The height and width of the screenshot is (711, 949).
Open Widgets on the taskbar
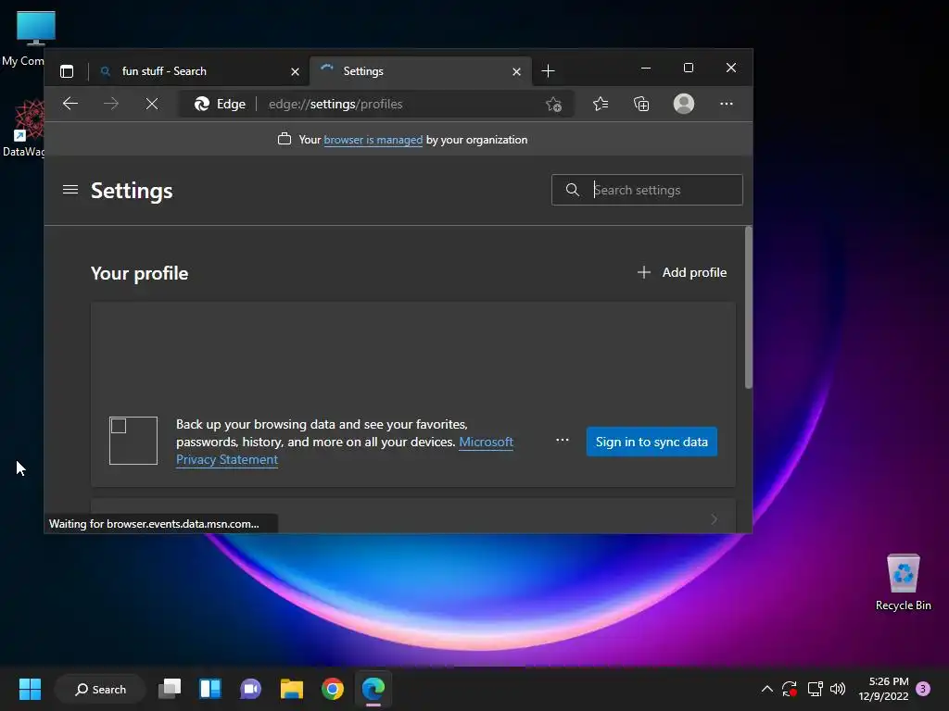point(210,689)
